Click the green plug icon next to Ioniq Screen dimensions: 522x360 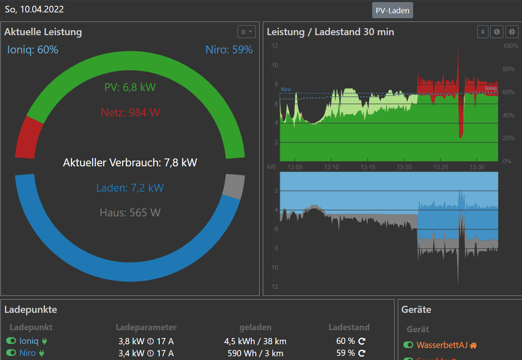point(45,341)
